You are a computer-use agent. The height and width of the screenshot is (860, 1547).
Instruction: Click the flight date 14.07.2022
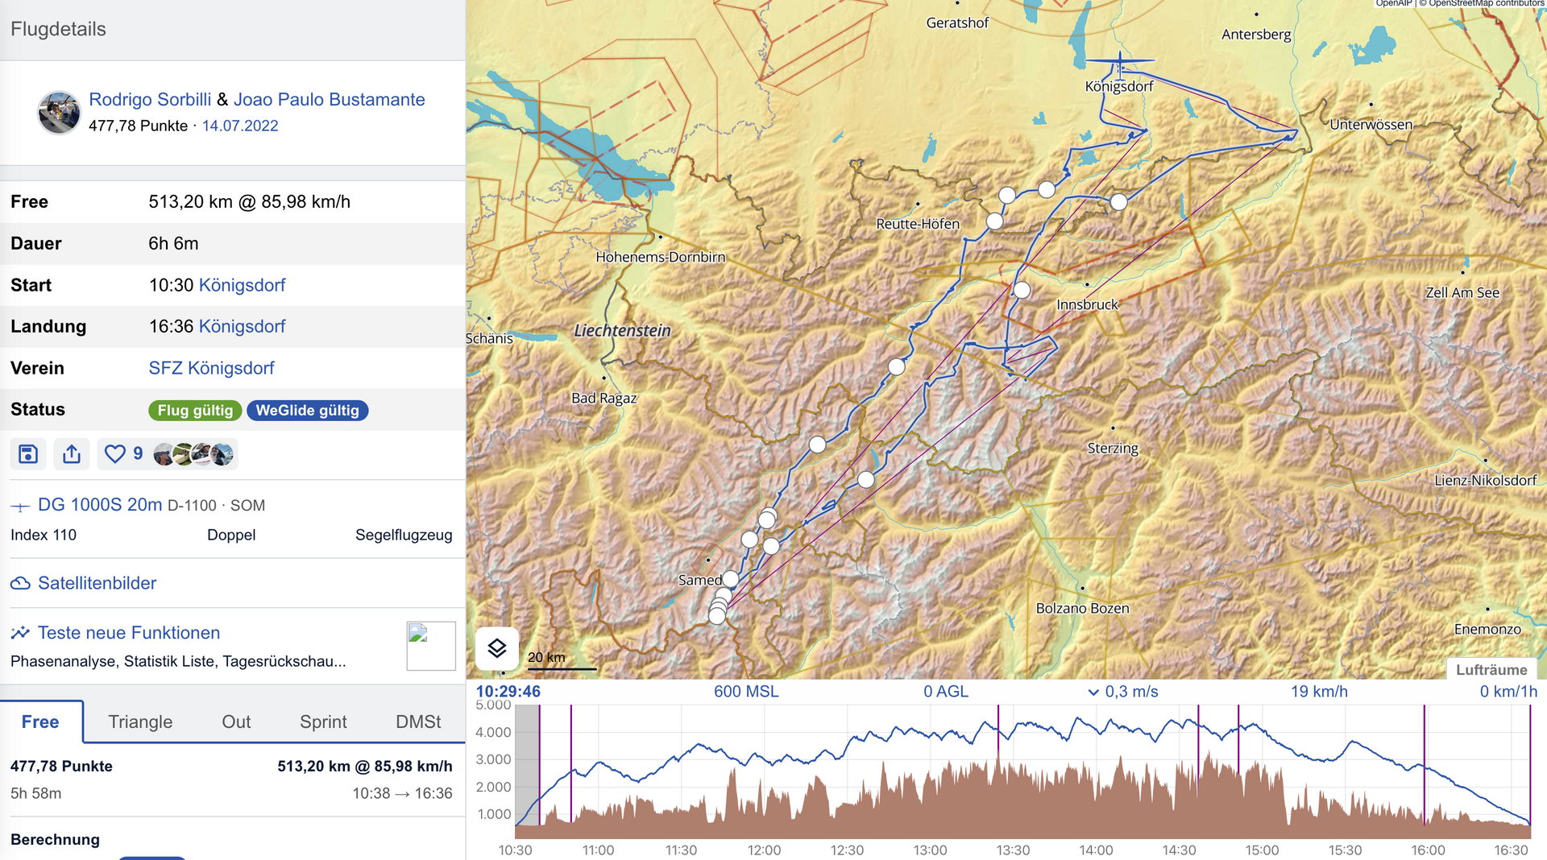click(x=240, y=126)
